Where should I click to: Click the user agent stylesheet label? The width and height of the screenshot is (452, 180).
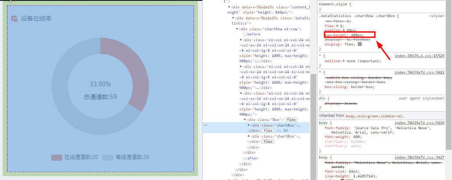point(421,99)
